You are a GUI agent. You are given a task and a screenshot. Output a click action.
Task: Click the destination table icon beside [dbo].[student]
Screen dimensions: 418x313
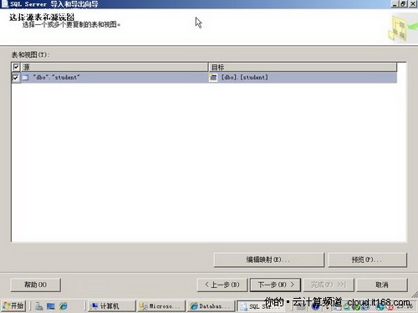[213, 78]
